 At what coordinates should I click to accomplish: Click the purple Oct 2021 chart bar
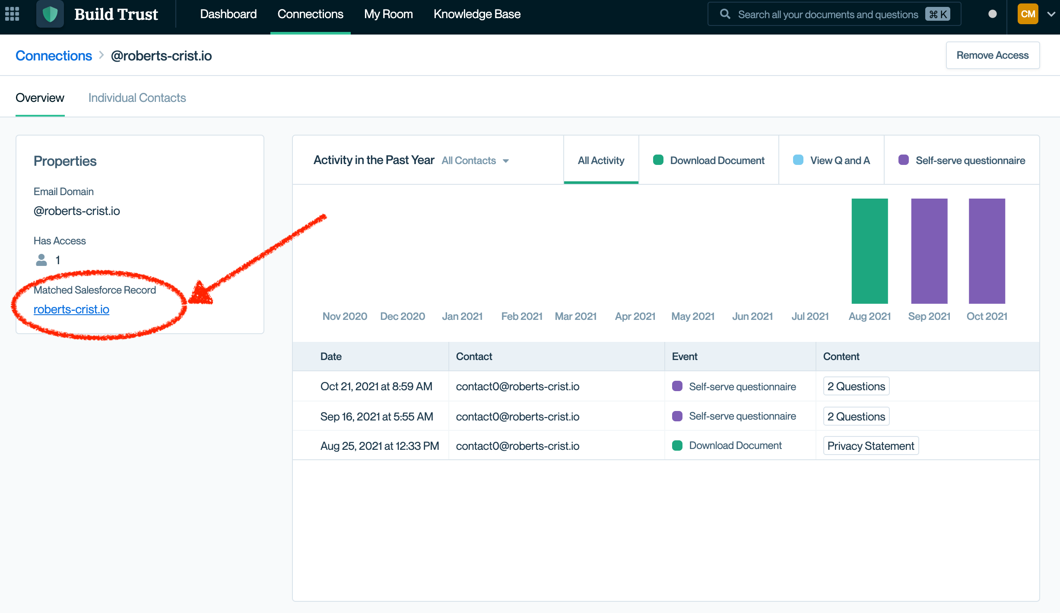[x=987, y=251]
